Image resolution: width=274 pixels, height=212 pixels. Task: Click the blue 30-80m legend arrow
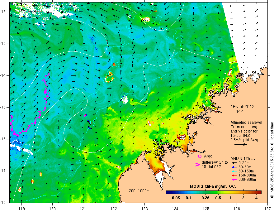coord(234,167)
